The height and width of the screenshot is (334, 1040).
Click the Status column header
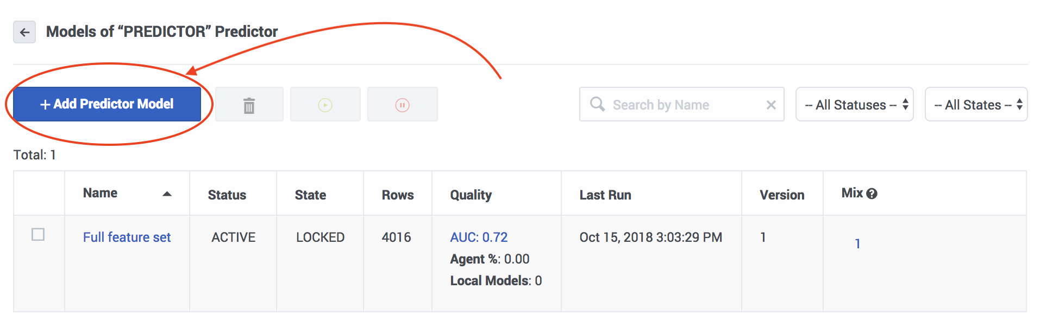(x=227, y=195)
